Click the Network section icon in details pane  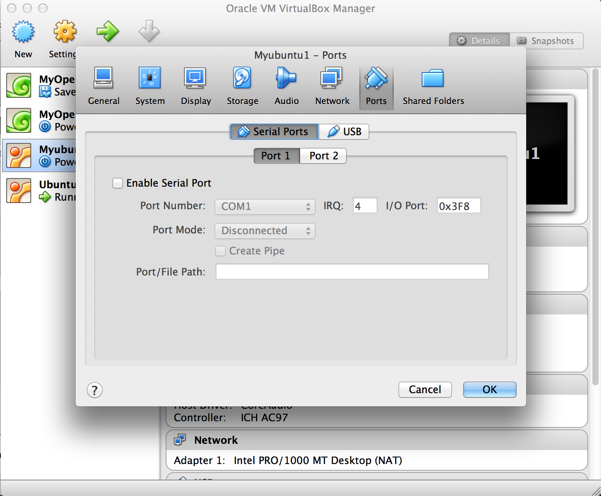[x=180, y=440]
